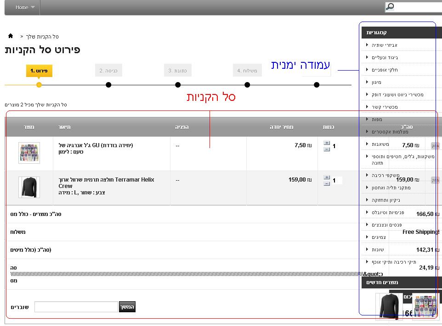Open Terramar Helix Crew shirt thumbnail
The width and height of the screenshot is (442, 326).
(29, 187)
